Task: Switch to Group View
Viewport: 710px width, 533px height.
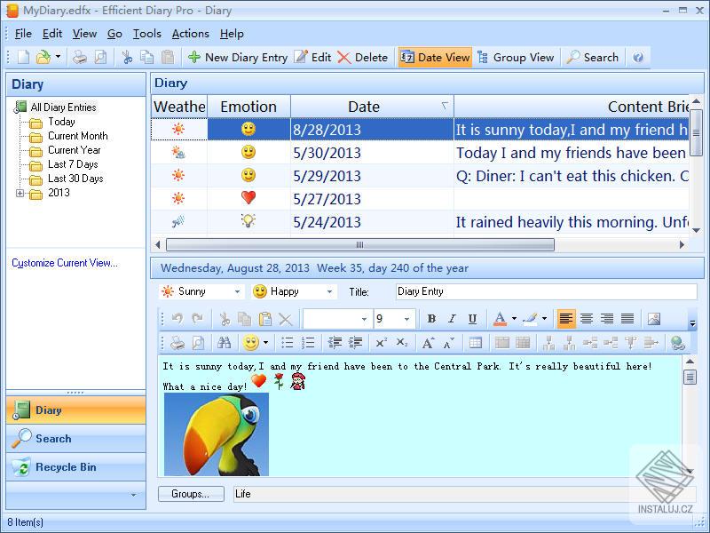Action: tap(516, 57)
